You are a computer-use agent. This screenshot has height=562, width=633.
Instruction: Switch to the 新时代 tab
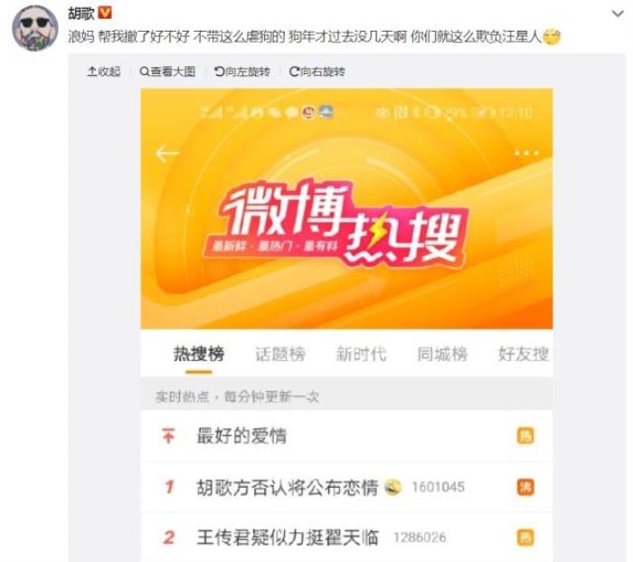coord(362,355)
